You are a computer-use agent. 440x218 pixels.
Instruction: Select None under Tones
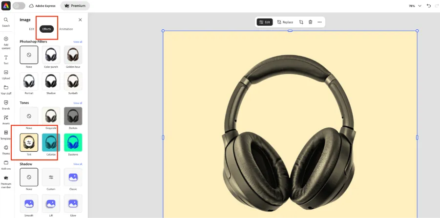29,116
